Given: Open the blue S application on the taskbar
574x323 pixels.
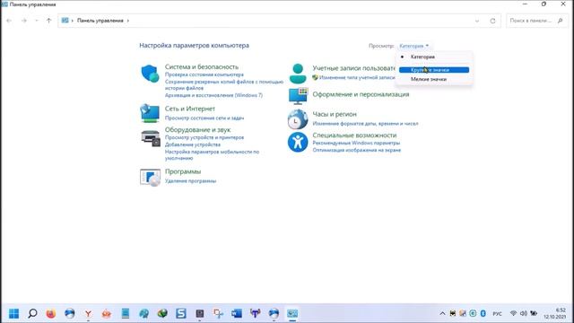Looking at the screenshot, I should 181,313.
